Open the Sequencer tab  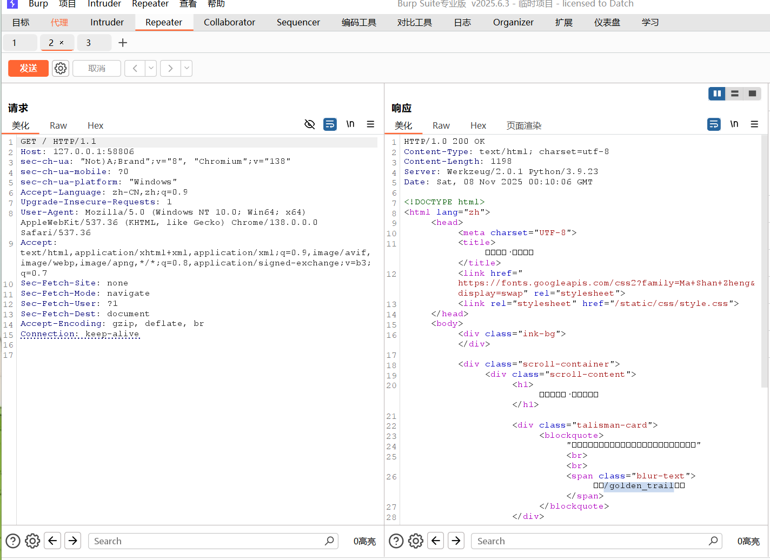coord(298,22)
